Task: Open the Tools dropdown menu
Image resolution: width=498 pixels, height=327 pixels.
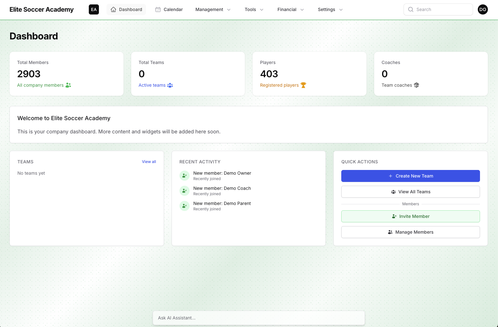Action: coord(254,9)
